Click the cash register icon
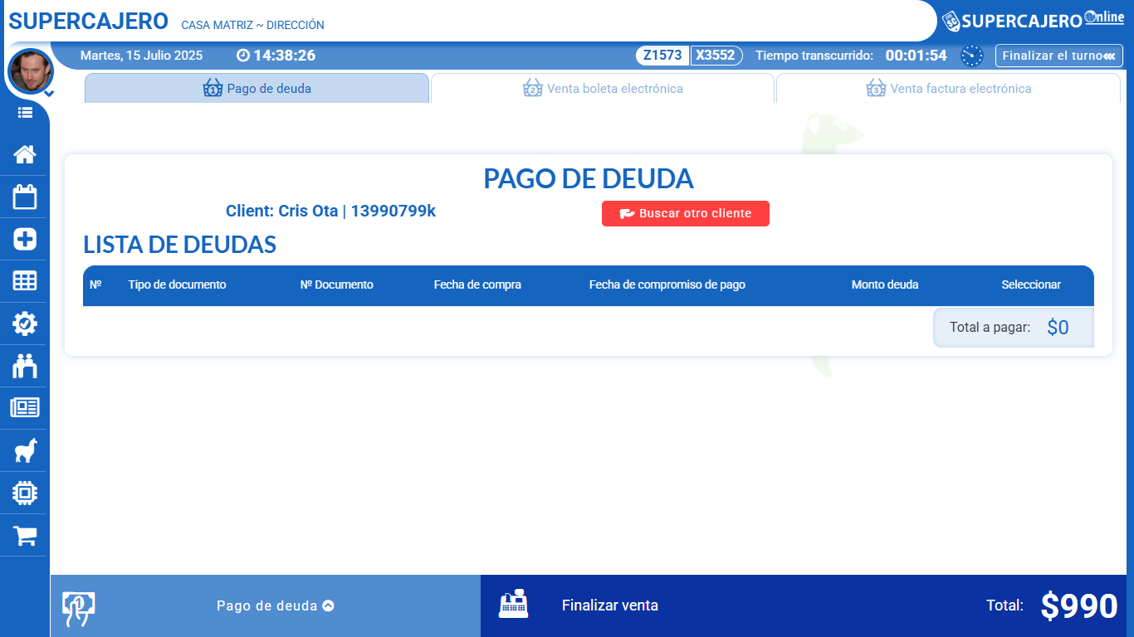The image size is (1134, 637). (x=513, y=604)
